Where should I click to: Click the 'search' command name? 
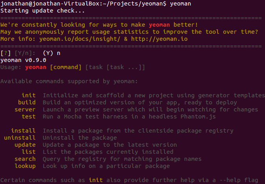[x=25, y=159]
